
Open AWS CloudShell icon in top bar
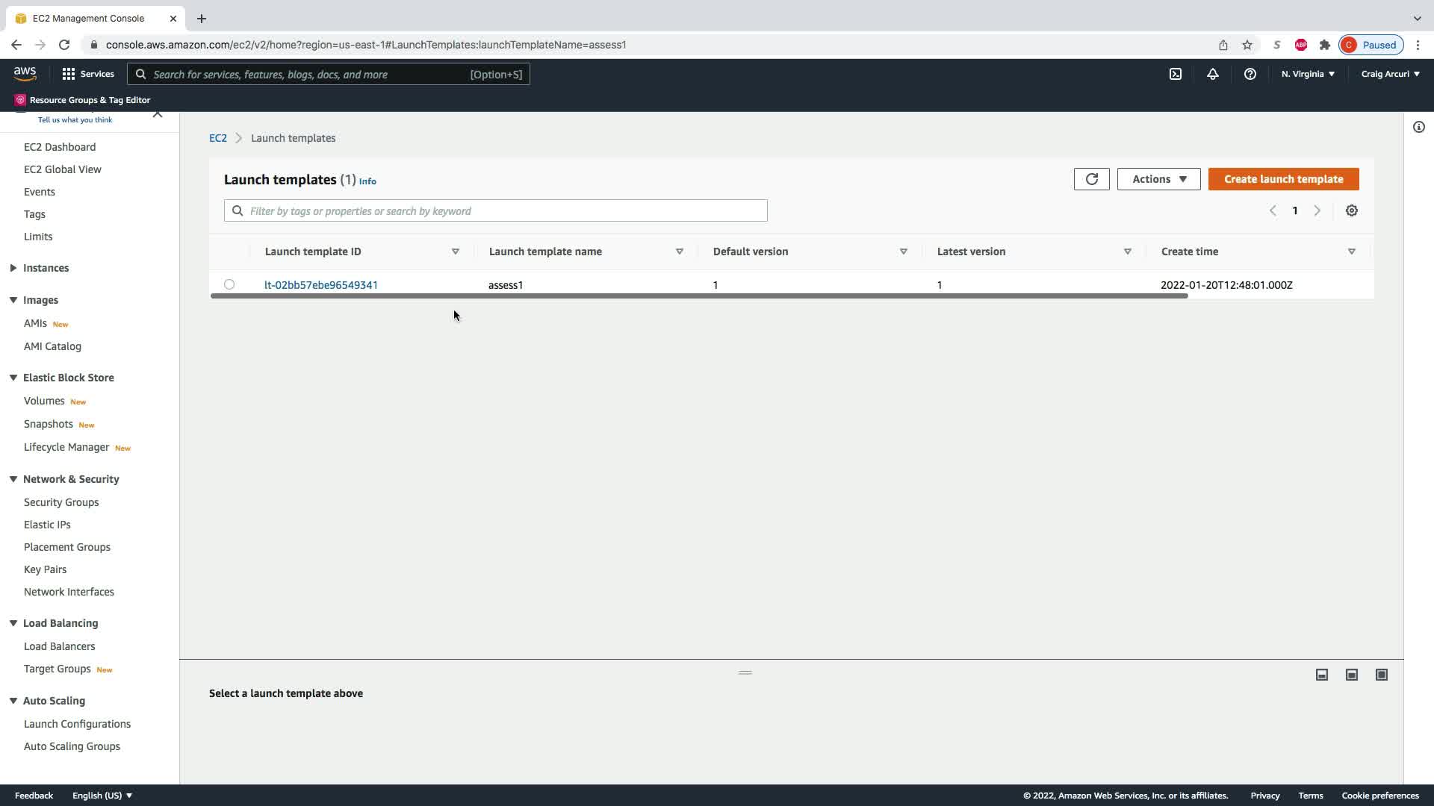[1176, 74]
